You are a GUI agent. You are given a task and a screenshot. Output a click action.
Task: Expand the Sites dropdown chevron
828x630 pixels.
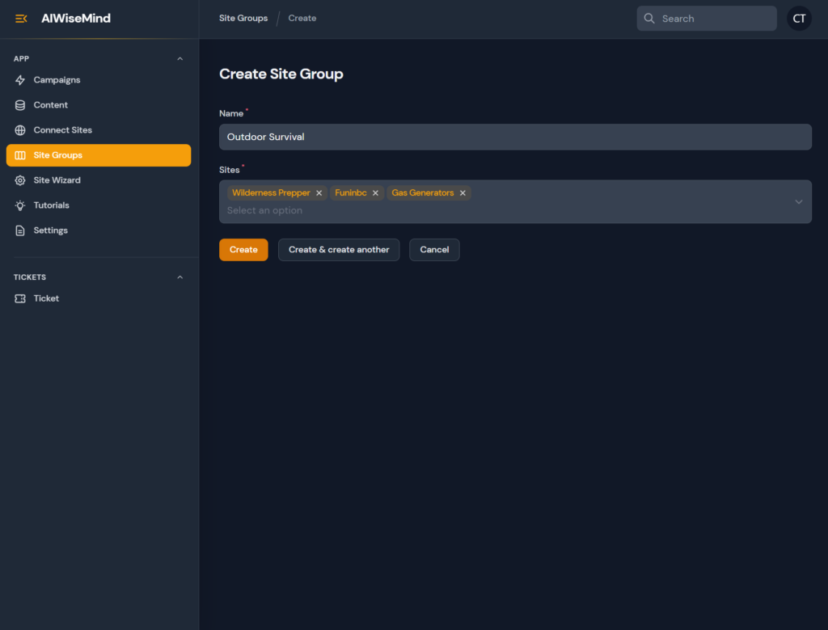tap(798, 201)
